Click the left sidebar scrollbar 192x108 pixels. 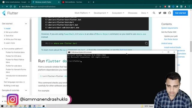coord(31,40)
